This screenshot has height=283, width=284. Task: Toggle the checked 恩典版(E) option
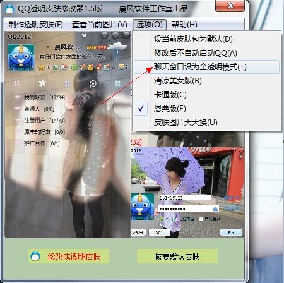pos(206,109)
